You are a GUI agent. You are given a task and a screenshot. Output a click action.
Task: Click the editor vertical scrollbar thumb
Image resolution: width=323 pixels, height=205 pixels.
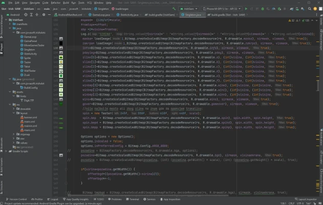click(318, 85)
